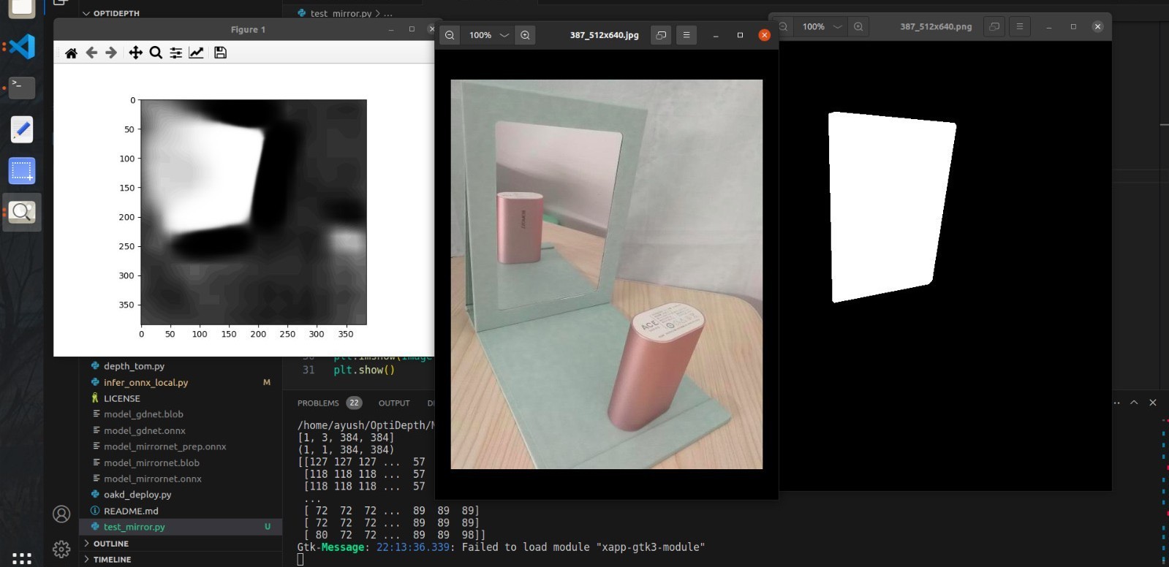Open the image viewer from the dock
This screenshot has width=1169, height=567.
22,213
